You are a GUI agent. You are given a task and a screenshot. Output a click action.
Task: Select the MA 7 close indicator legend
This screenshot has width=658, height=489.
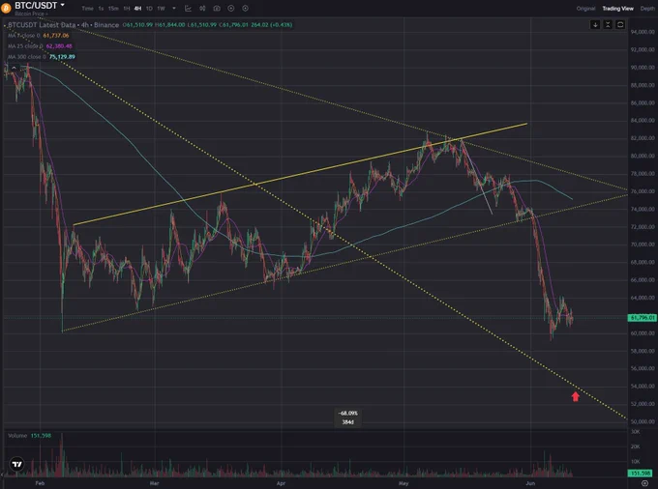(38, 36)
